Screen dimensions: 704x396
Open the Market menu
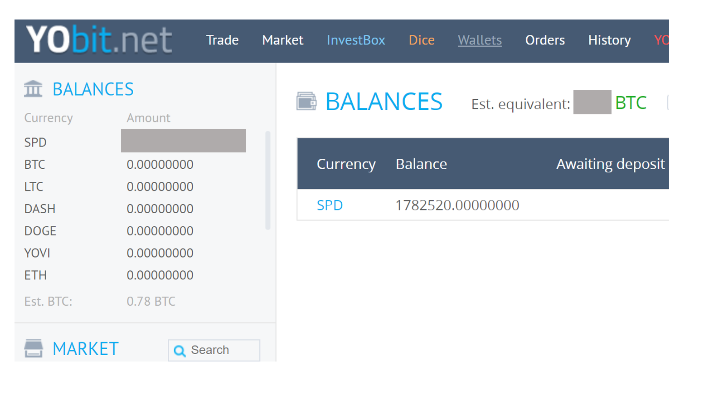282,40
